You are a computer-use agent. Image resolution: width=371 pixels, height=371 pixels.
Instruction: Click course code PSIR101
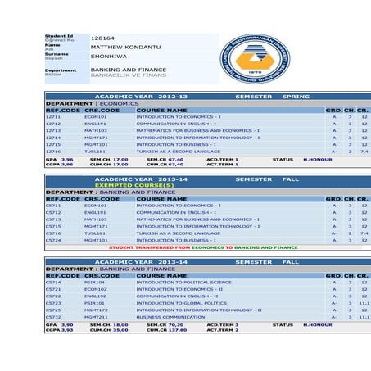coord(94,303)
